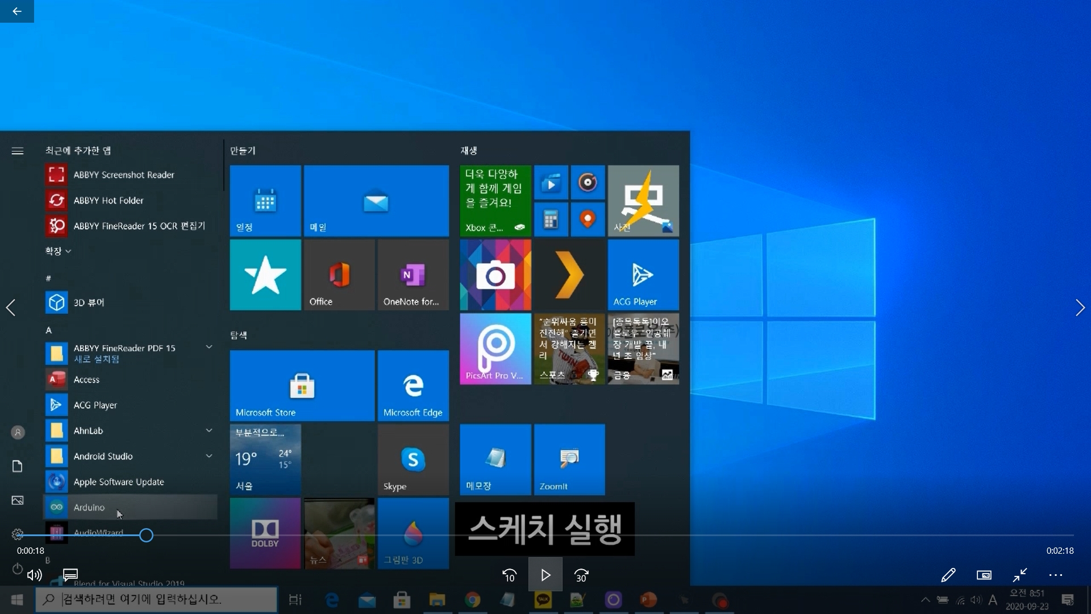Open the Skype tile

[413, 459]
